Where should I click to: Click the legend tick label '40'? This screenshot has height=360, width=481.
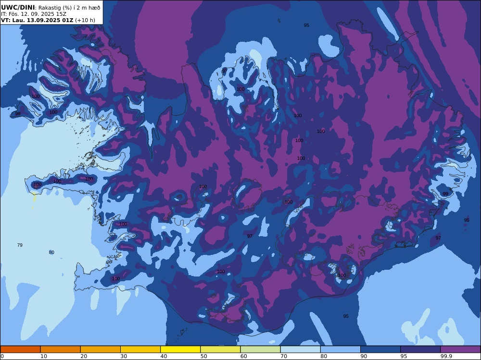pyautogui.click(x=164, y=356)
